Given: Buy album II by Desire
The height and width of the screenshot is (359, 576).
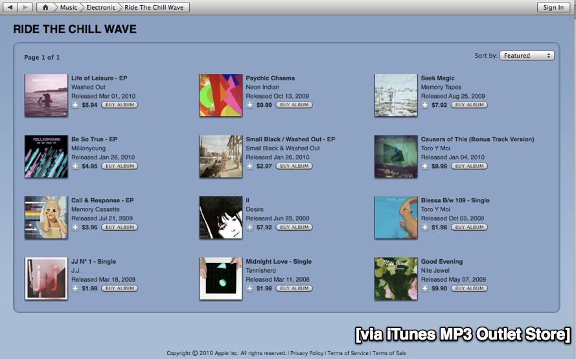Looking at the screenshot, I should tap(294, 227).
